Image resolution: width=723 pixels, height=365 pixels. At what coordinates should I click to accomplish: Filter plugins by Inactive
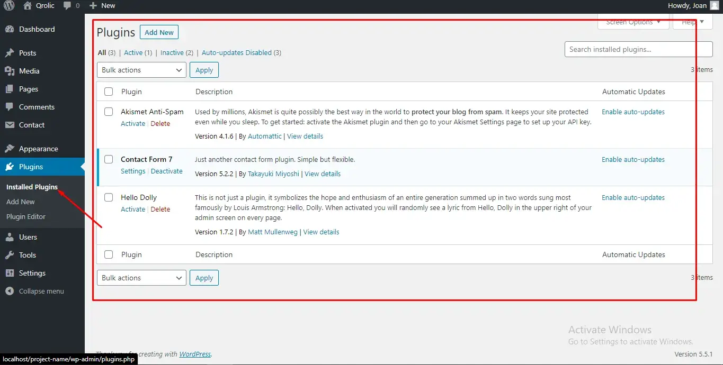[x=172, y=53]
